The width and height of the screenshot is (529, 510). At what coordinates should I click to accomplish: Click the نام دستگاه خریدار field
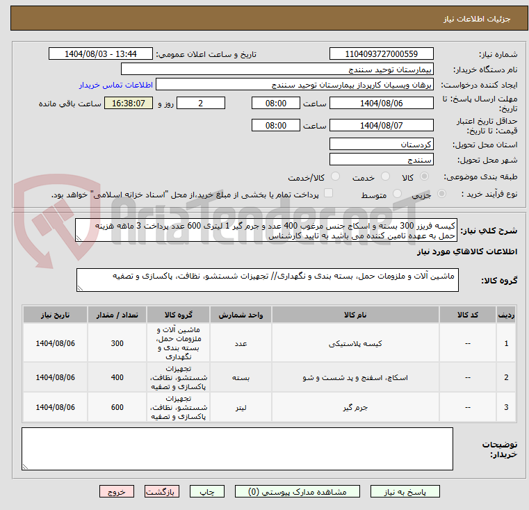pyautogui.click(x=277, y=69)
